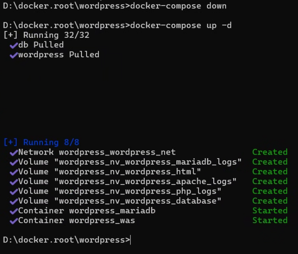Screen dimensions: 298x254
Task: Click 'Container wordpress_mariadb' text
Action: pos(87,211)
